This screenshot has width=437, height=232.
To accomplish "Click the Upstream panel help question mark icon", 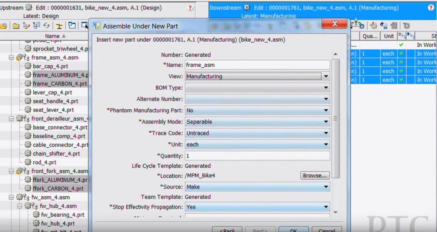I will pyautogui.click(x=190, y=8).
